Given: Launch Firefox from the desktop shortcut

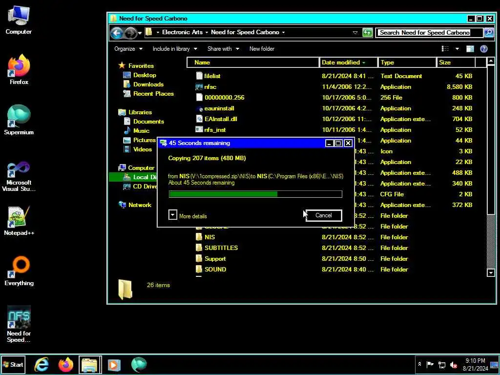Looking at the screenshot, I should click(19, 69).
